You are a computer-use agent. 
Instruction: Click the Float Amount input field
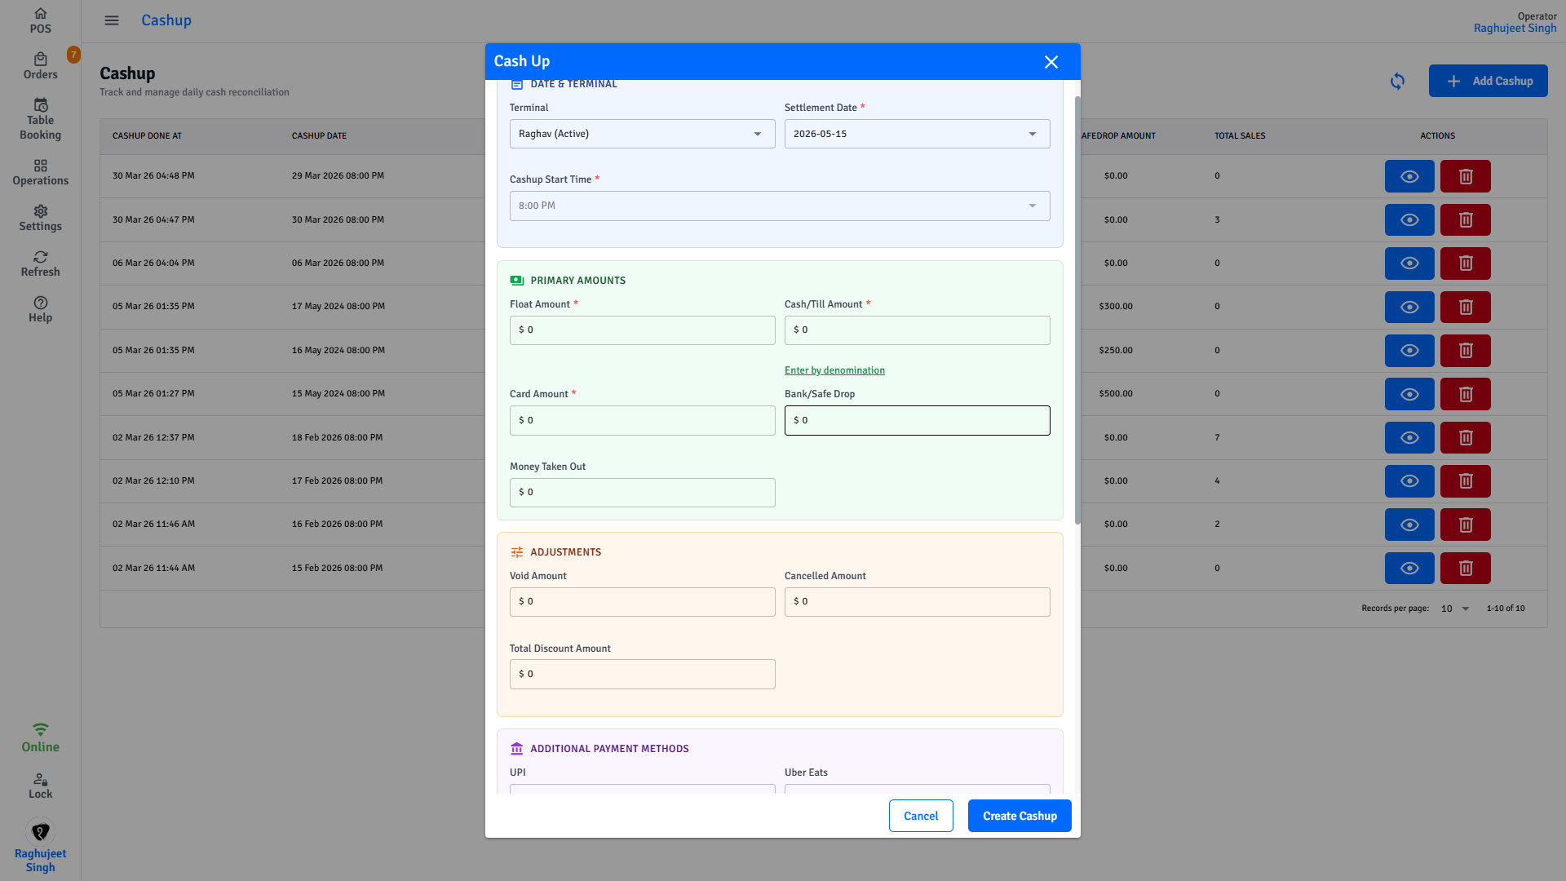coord(642,330)
